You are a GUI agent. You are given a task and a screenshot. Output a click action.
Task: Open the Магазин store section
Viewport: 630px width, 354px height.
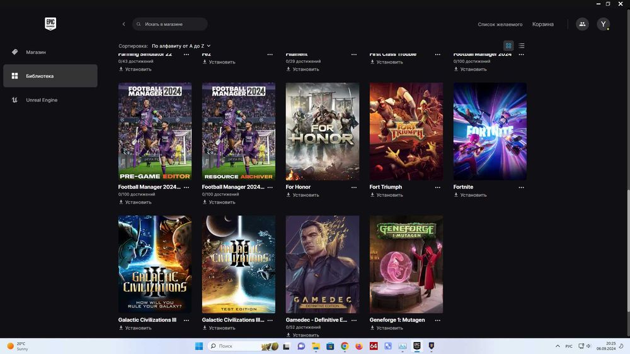(x=50, y=52)
